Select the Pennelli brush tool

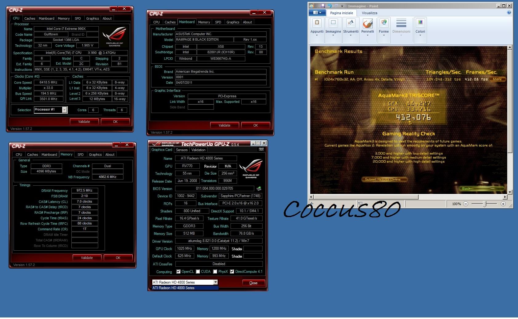pos(367,23)
